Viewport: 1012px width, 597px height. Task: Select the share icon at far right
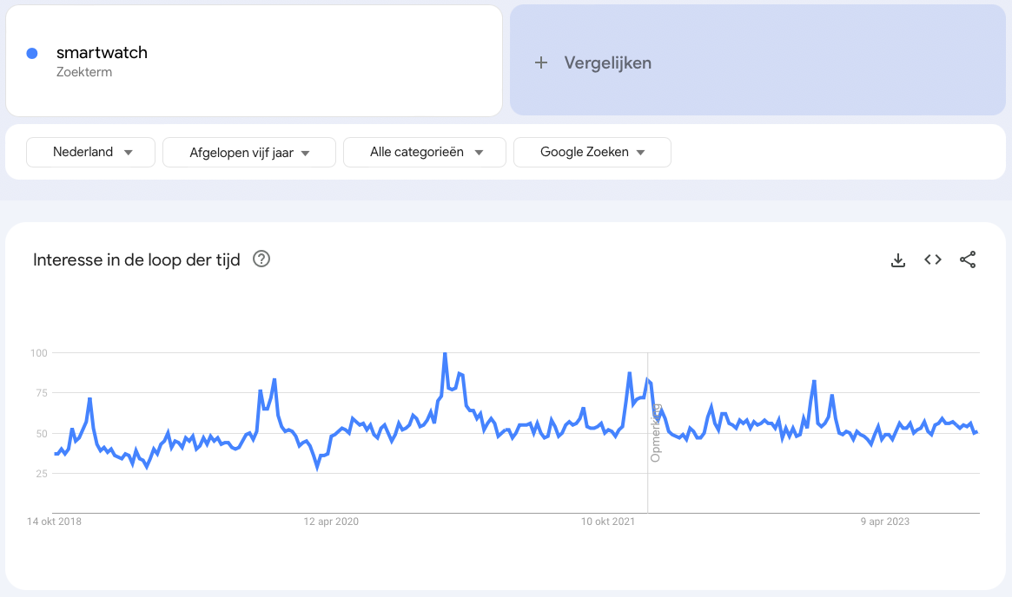coord(968,259)
